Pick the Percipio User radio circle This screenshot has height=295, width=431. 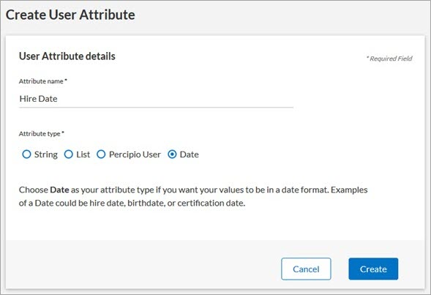pyautogui.click(x=101, y=154)
